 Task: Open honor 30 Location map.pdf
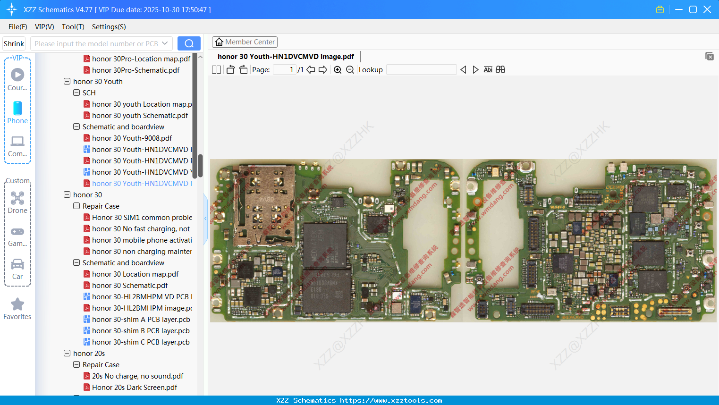pyautogui.click(x=135, y=274)
